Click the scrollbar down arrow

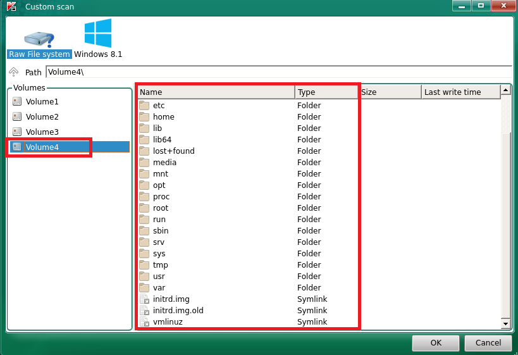coord(505,323)
